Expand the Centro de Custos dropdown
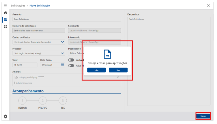Viewport: 217px width, 124px height. (63, 42)
